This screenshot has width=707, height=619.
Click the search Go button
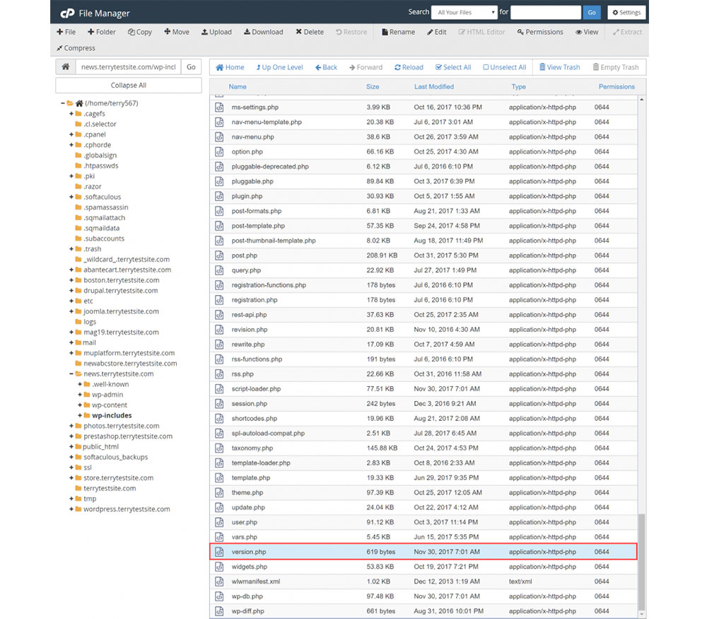coord(592,13)
